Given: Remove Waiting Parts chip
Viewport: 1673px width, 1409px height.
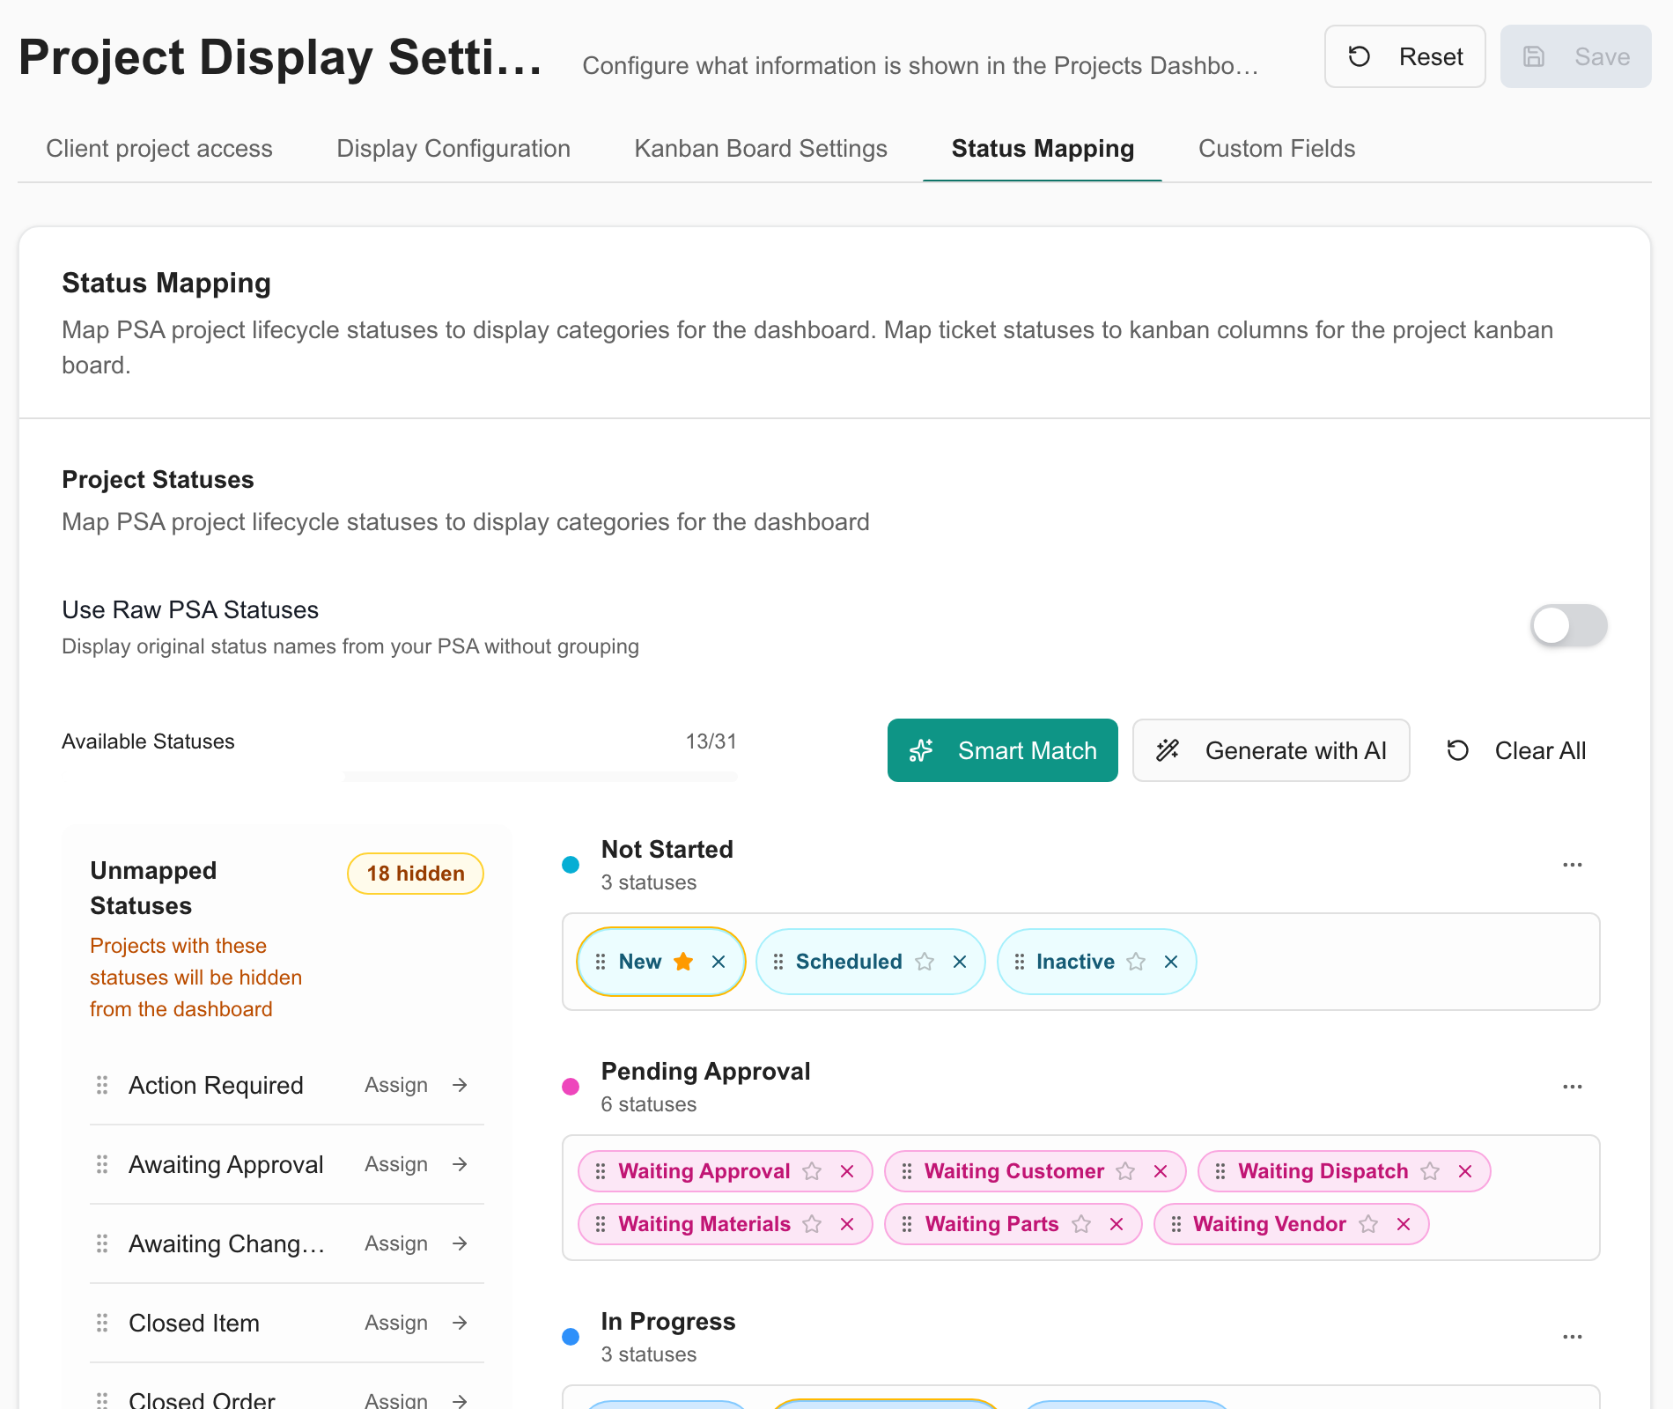Looking at the screenshot, I should click(1117, 1224).
